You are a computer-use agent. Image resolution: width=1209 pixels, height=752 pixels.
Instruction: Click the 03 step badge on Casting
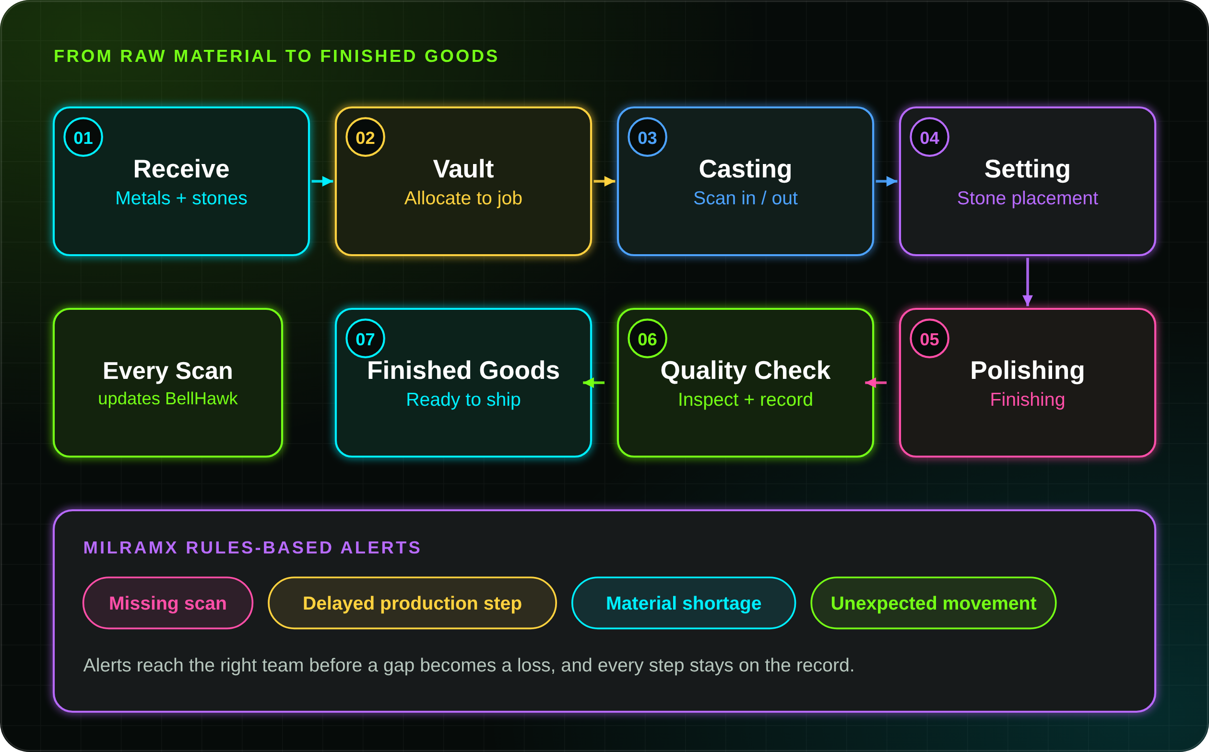click(x=647, y=137)
